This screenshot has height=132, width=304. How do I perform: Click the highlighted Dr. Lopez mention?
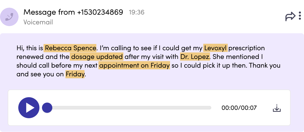point(195,57)
